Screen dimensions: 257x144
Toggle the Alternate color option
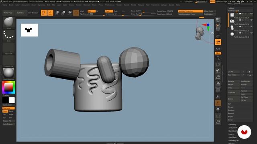click(8, 108)
